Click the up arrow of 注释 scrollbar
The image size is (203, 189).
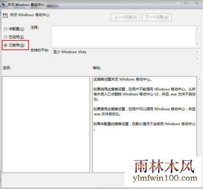pos(198,29)
